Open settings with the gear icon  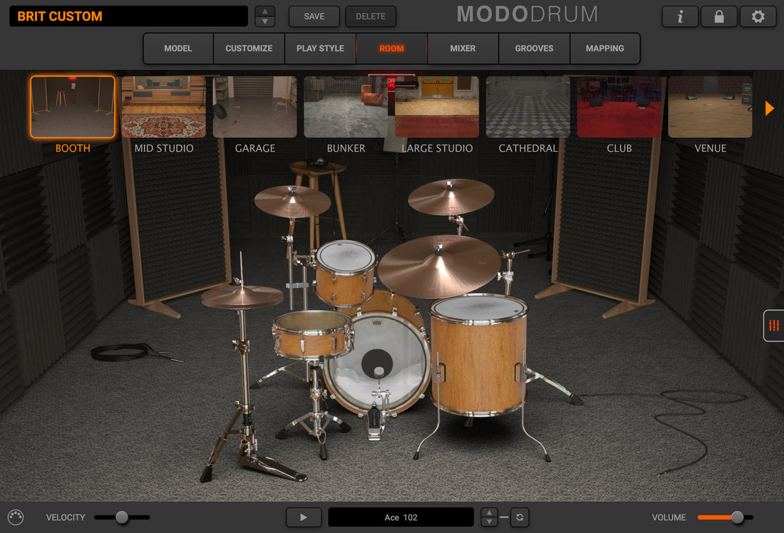pyautogui.click(x=758, y=16)
